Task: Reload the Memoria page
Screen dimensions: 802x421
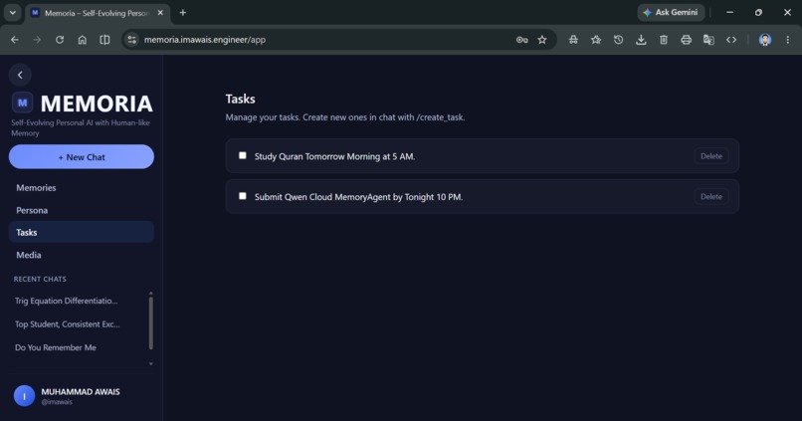Action: click(60, 40)
